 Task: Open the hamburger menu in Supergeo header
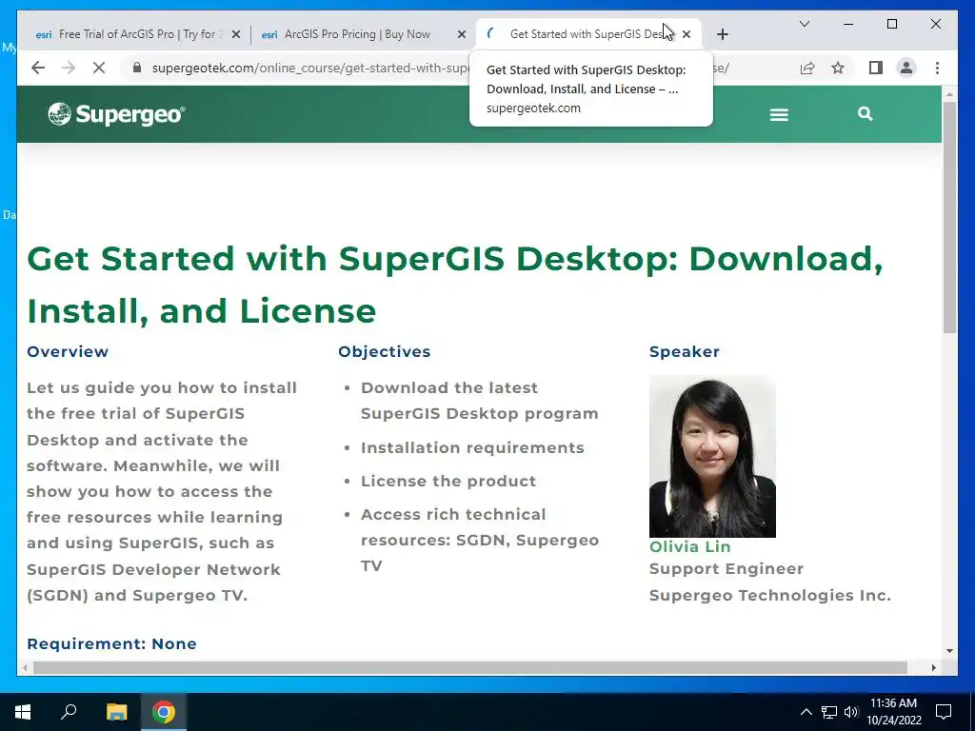coord(779,114)
